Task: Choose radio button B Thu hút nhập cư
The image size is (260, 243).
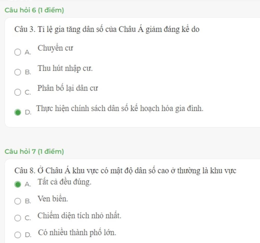Action: point(18,72)
